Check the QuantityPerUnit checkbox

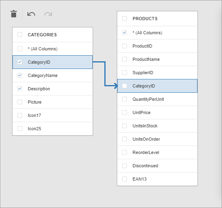coord(124,99)
